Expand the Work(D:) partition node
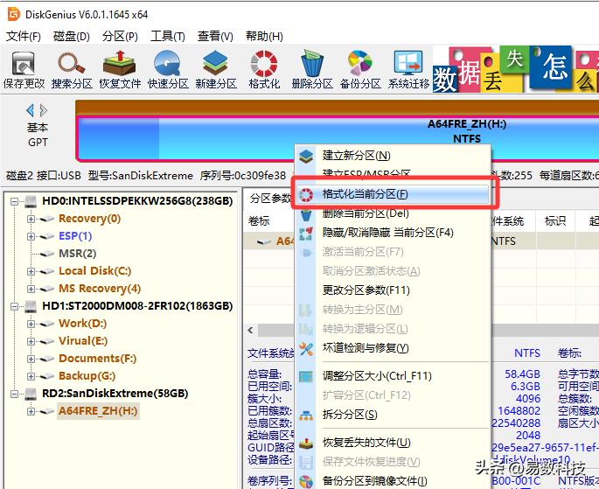Viewport: 599px width, 489px height. [31, 324]
